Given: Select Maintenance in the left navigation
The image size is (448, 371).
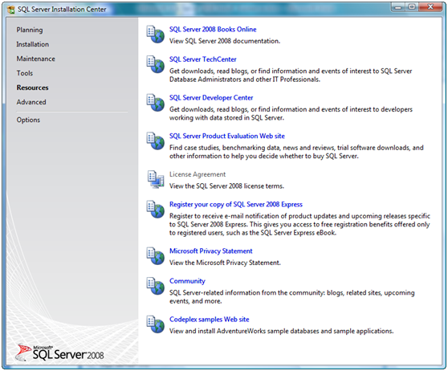Looking at the screenshot, I should tap(35, 59).
